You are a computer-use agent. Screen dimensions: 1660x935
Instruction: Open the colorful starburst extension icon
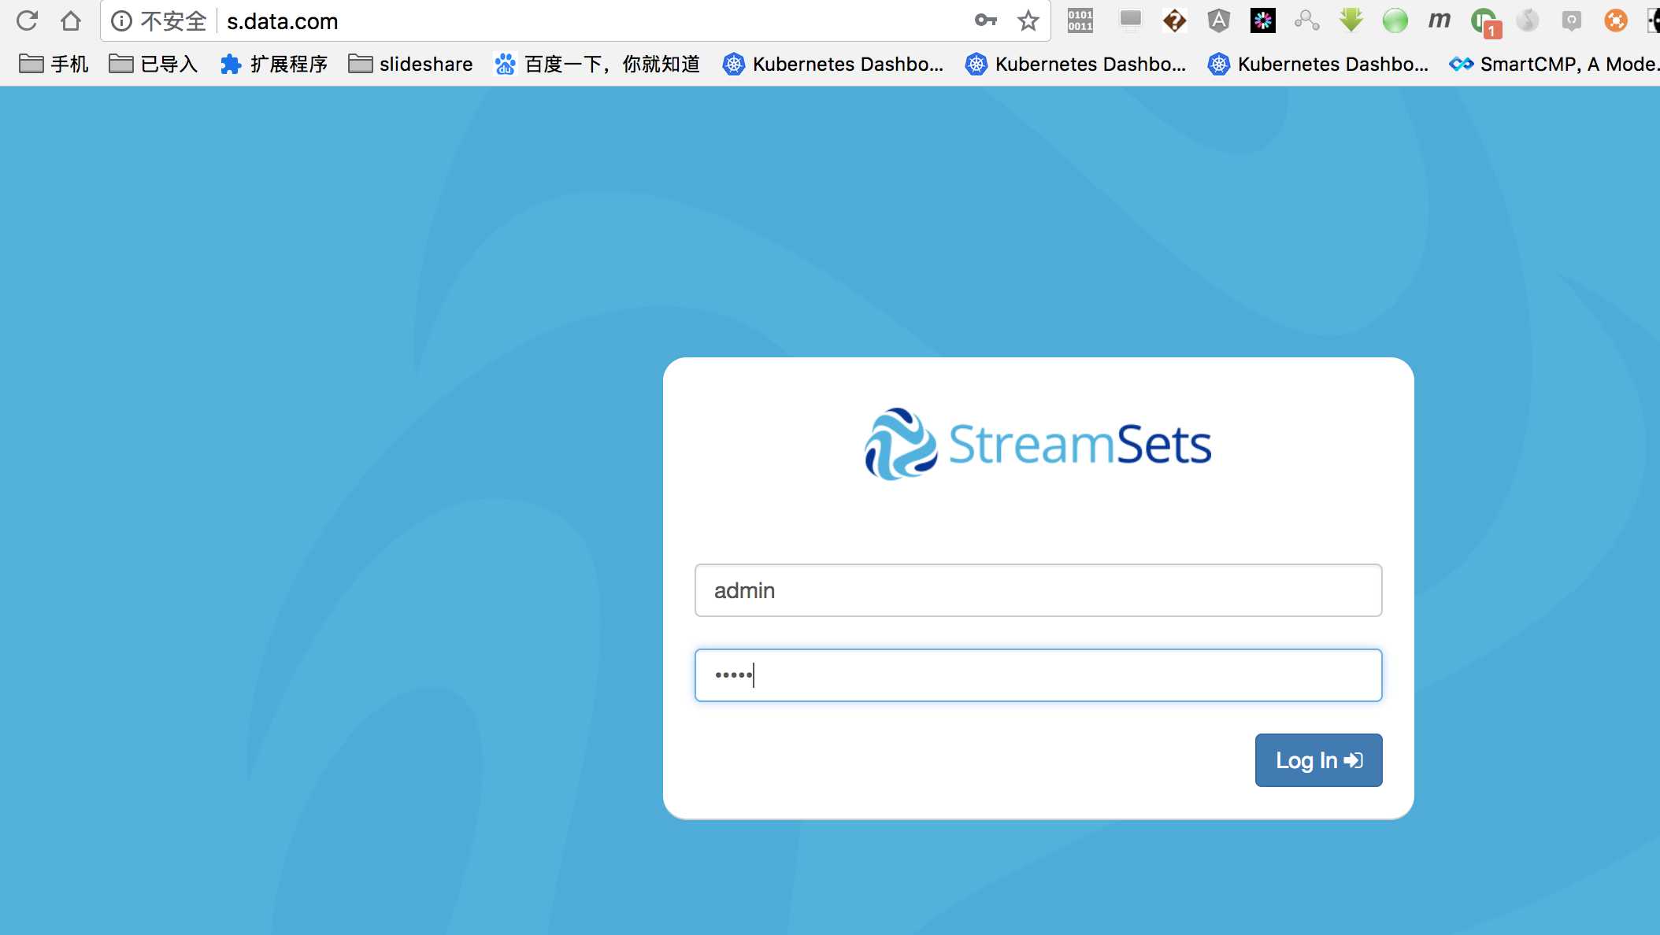coord(1262,20)
